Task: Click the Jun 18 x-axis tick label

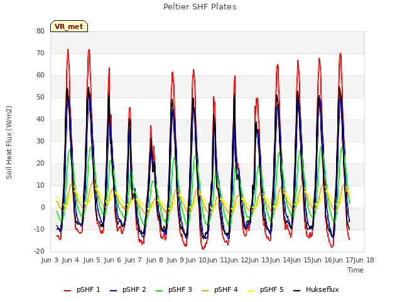Action: pos(364,260)
